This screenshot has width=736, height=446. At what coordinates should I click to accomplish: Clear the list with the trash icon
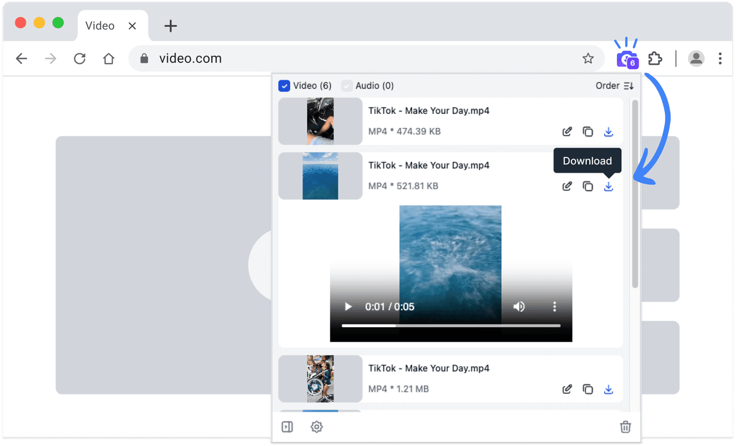pos(626,426)
